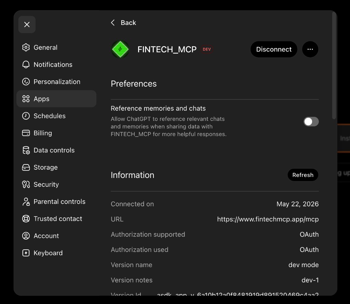Screen dimensions: 350x304
Task: Click the Version name label
Action: (132, 265)
